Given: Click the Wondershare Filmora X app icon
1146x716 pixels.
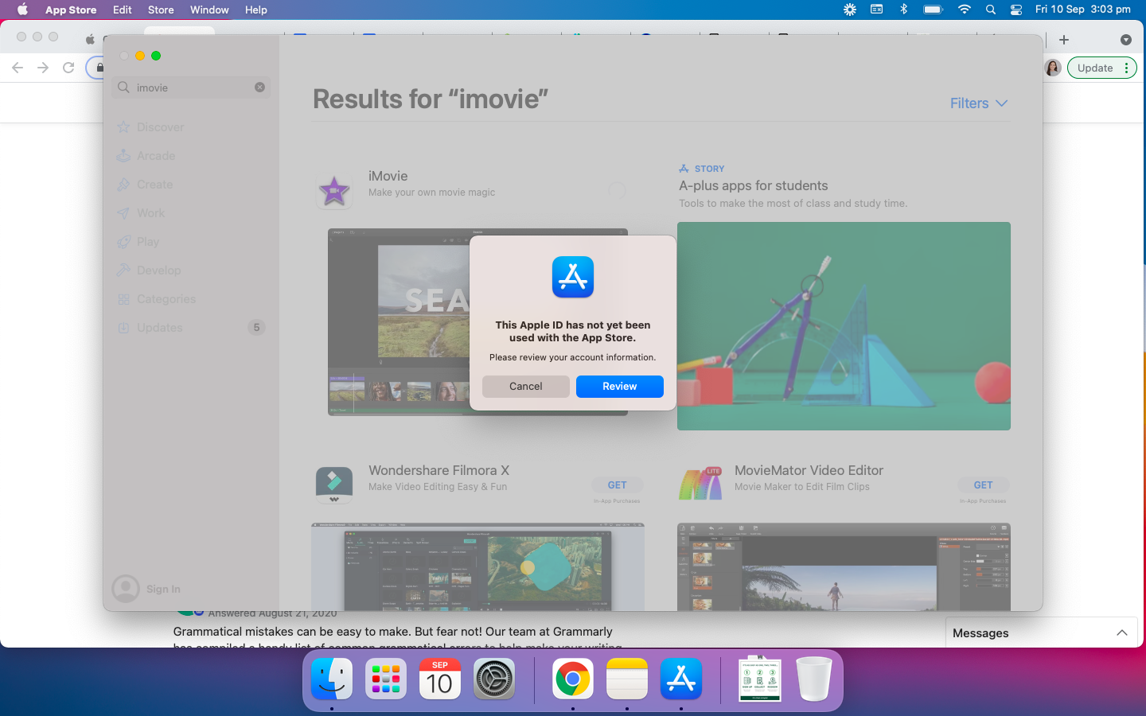Looking at the screenshot, I should tap(334, 485).
